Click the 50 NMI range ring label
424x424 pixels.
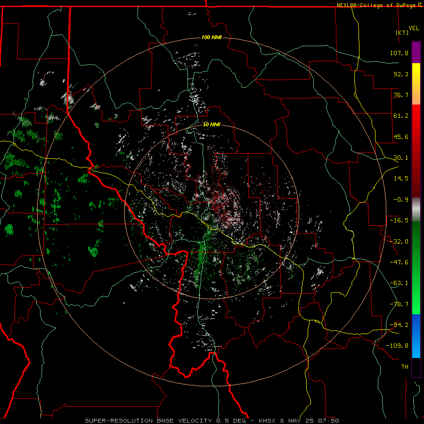coord(212,125)
